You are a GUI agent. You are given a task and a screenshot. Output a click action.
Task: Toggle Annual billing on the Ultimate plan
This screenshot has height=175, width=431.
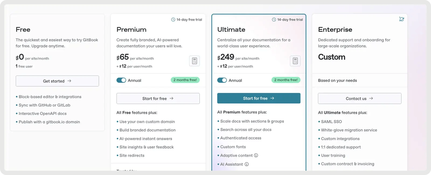[222, 80]
